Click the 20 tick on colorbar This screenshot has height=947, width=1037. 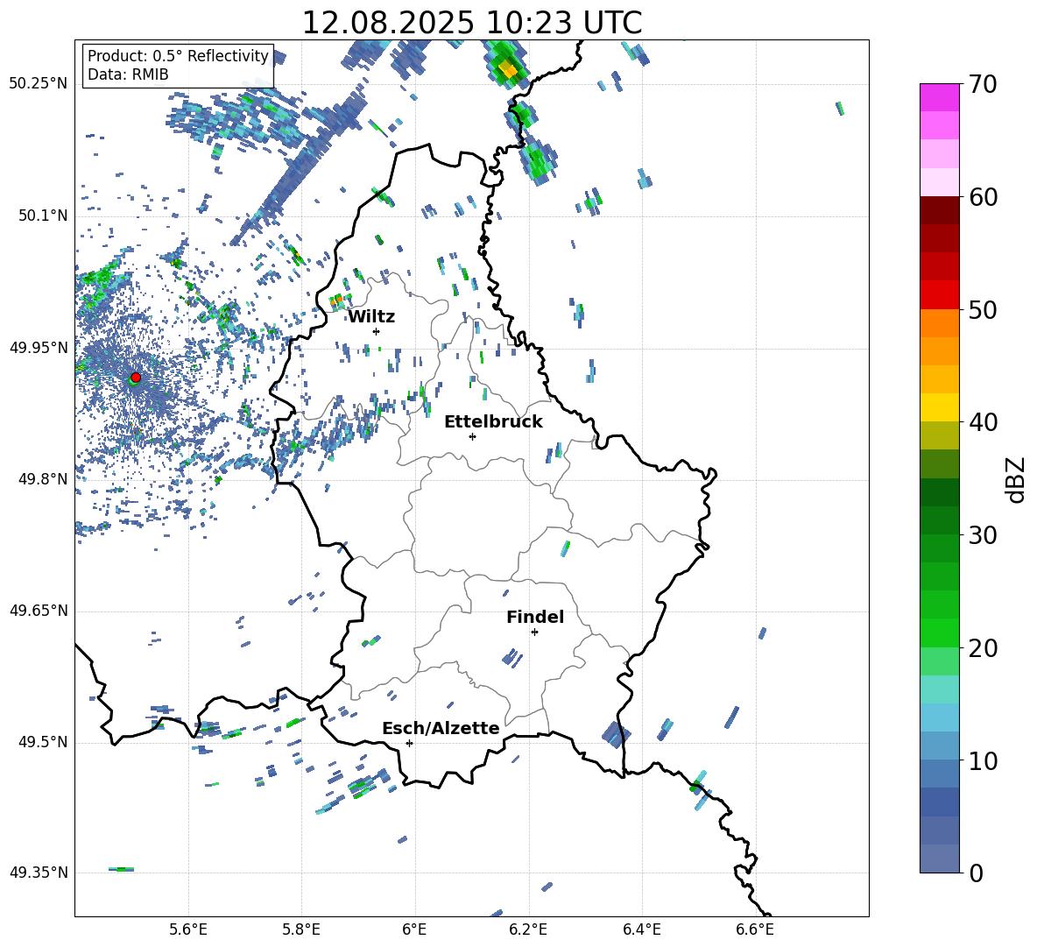point(983,648)
